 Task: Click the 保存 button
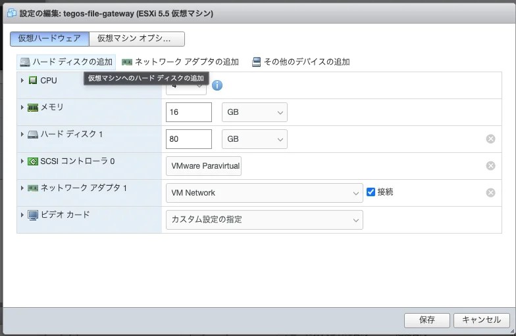[426, 320]
